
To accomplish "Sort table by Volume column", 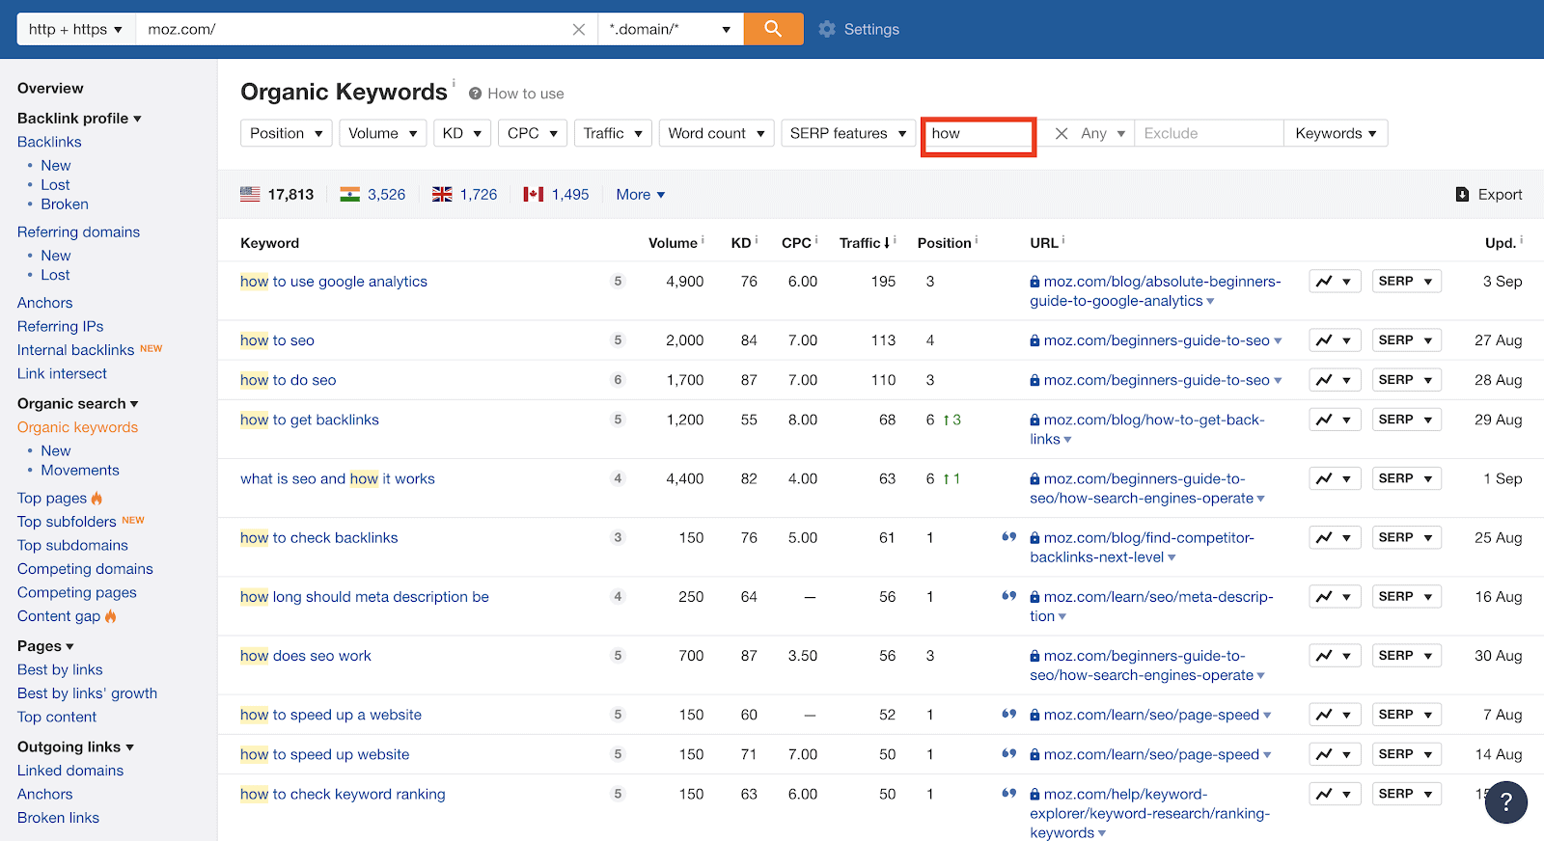I will [x=673, y=243].
